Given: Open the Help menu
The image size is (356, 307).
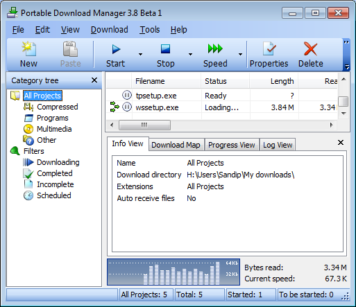Looking at the screenshot, I should point(179,30).
